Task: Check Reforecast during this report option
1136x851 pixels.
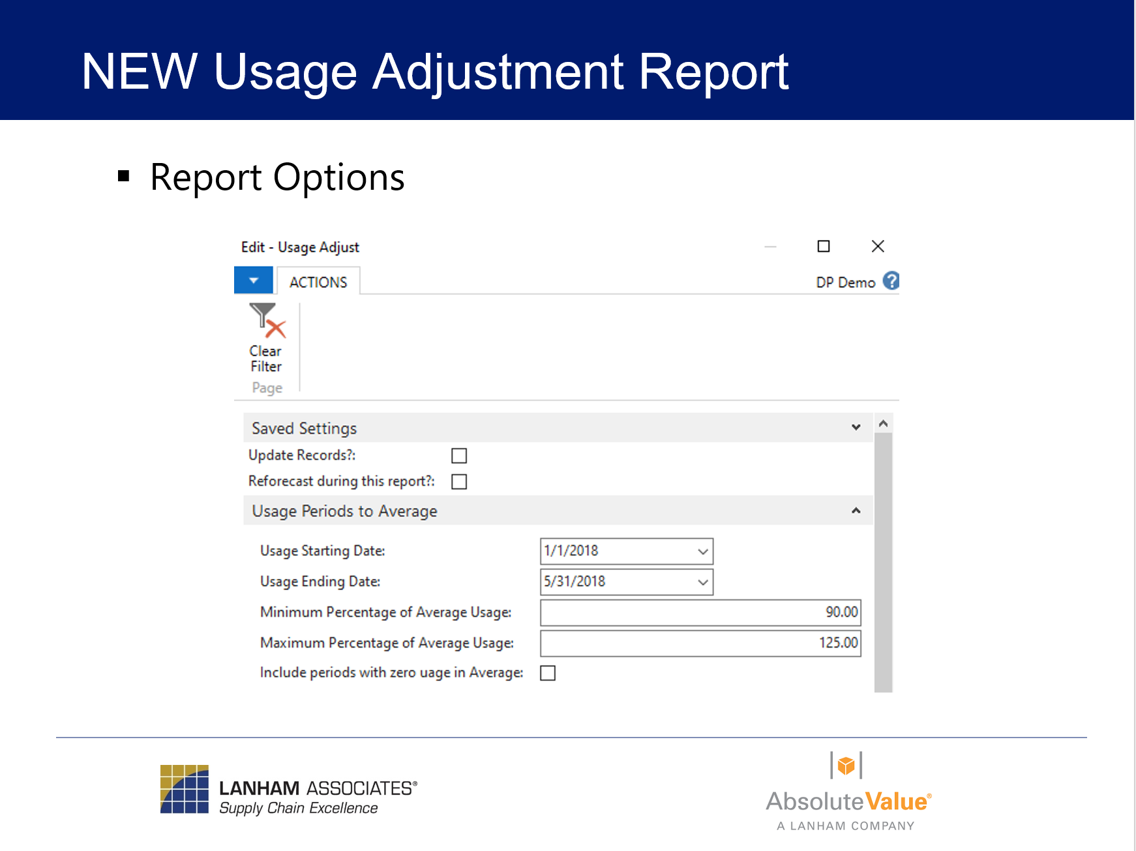Action: (459, 482)
